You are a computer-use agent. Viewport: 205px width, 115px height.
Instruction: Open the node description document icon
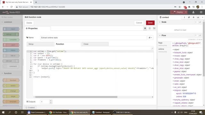(x=150, y=28)
